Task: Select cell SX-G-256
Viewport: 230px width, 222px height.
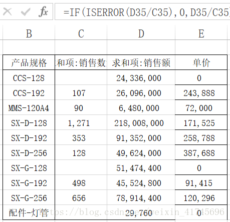Action: point(29,197)
